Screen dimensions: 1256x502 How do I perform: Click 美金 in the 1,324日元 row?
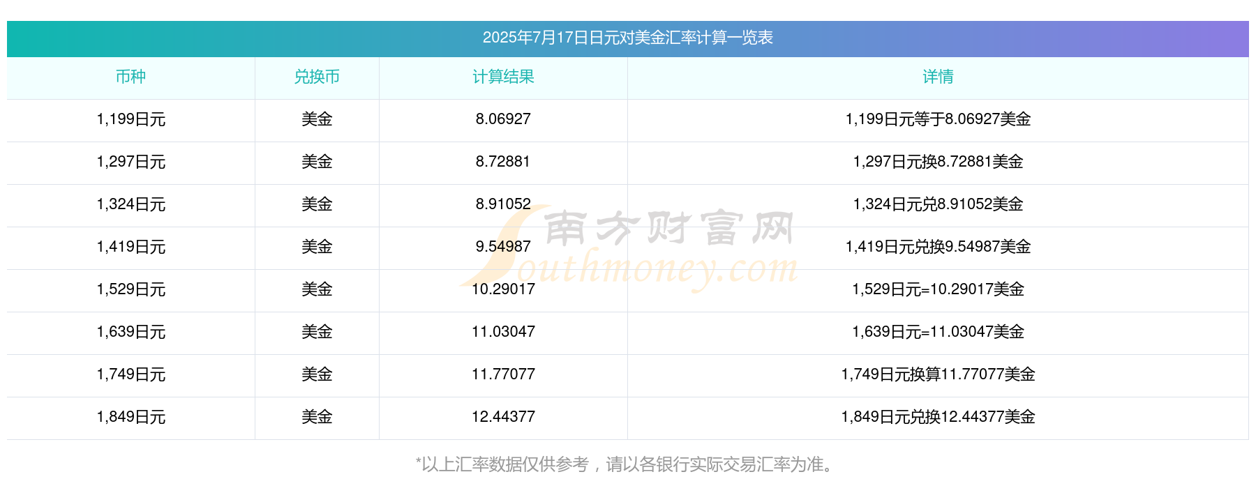pyautogui.click(x=317, y=204)
